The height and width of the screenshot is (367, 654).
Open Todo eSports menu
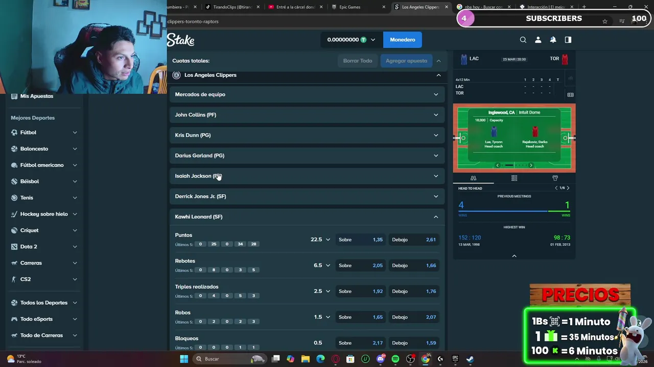(x=44, y=319)
